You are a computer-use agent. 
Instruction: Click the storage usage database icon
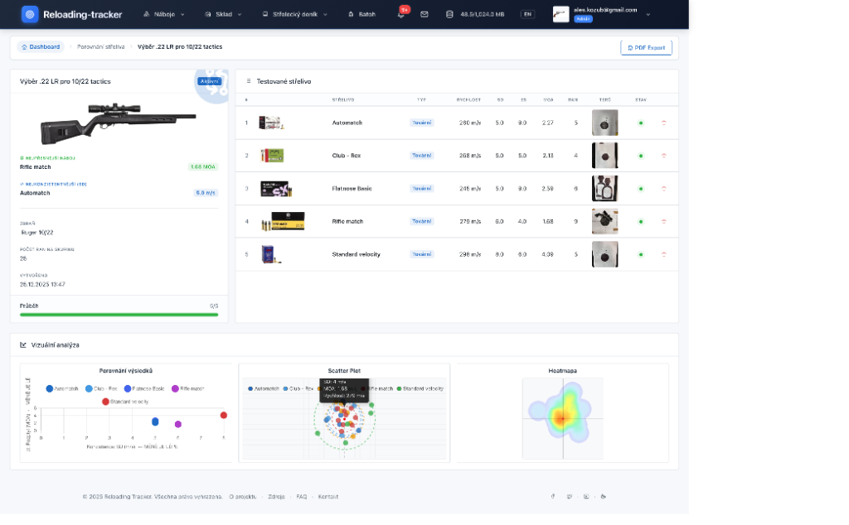point(449,15)
